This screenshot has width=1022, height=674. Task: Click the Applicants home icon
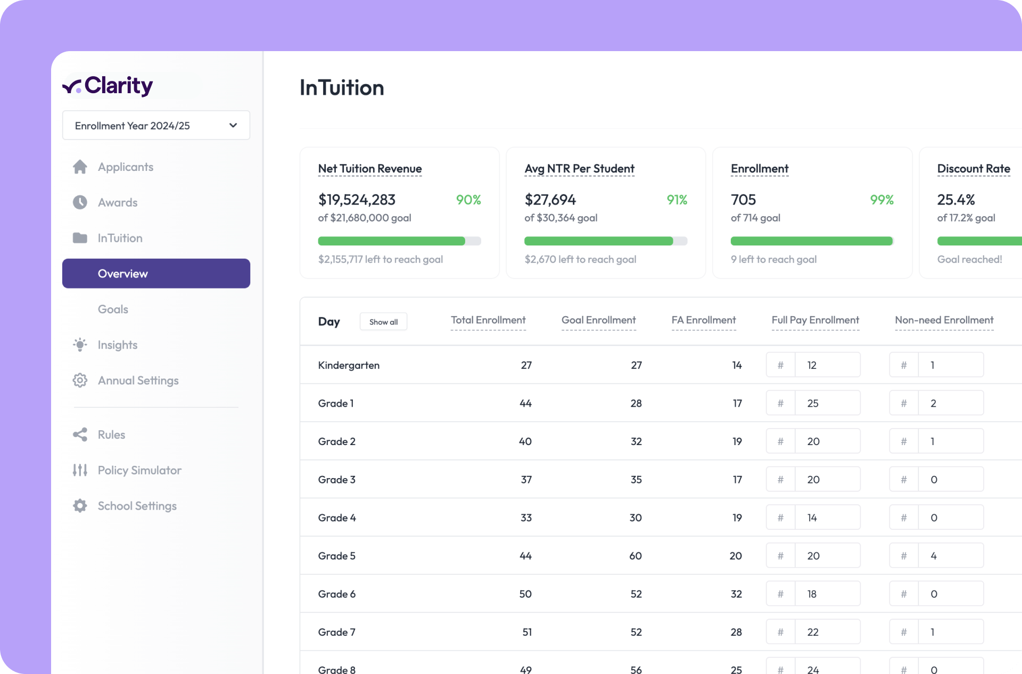coord(80,167)
